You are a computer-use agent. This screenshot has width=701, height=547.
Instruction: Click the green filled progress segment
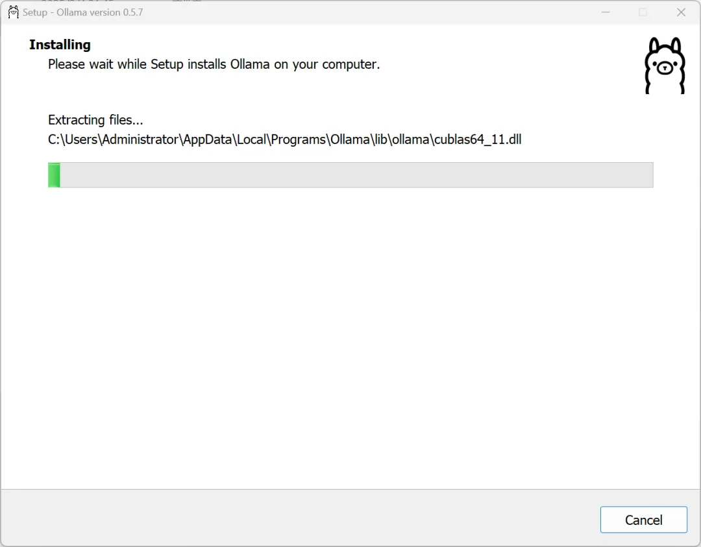[x=54, y=175]
